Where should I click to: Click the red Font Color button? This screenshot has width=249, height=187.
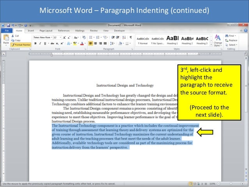click(x=82, y=43)
